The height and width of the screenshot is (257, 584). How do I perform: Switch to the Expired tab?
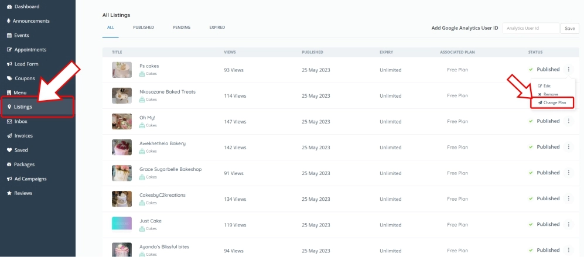[217, 28]
